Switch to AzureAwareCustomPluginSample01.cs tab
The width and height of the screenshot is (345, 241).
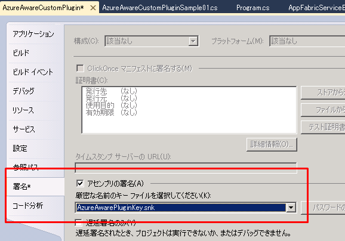point(160,8)
